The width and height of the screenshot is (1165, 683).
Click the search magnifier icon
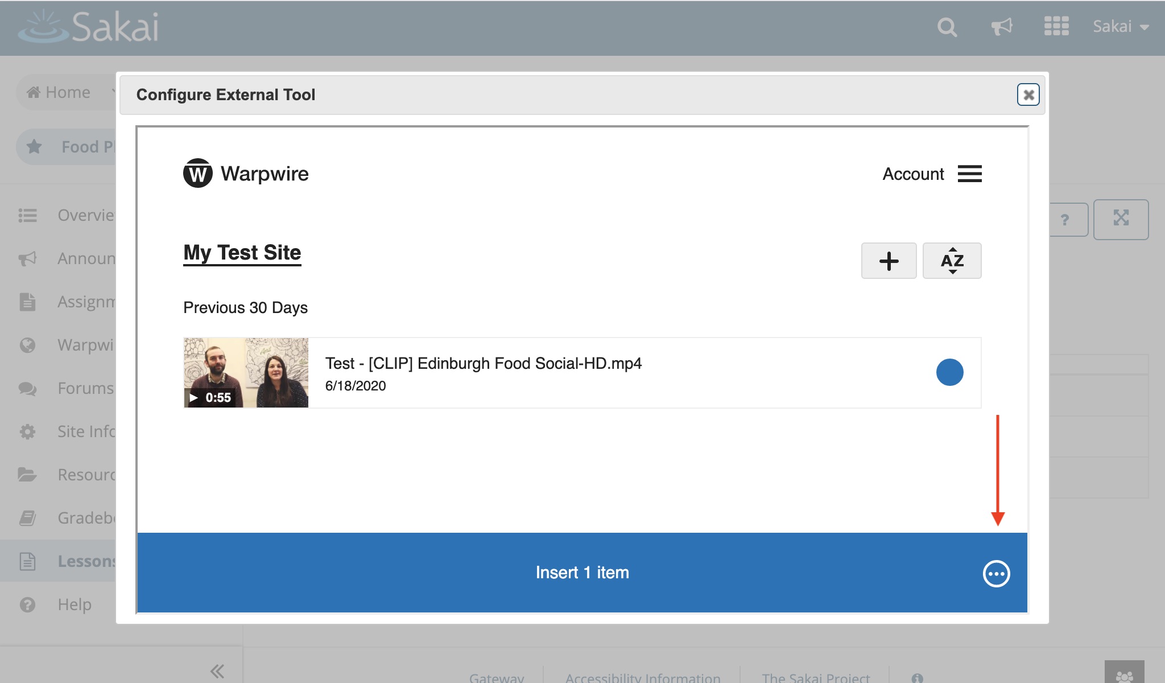pos(947,27)
